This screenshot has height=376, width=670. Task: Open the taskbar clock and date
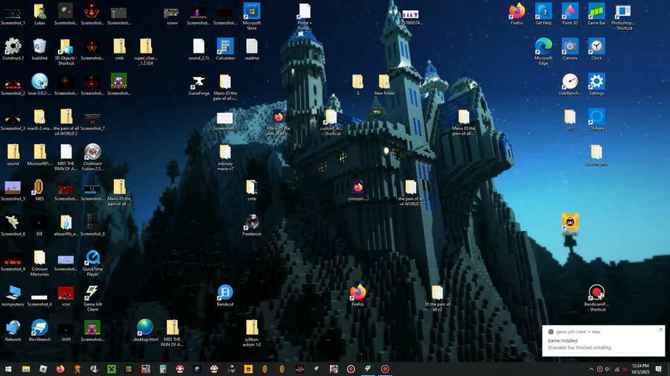coord(640,369)
